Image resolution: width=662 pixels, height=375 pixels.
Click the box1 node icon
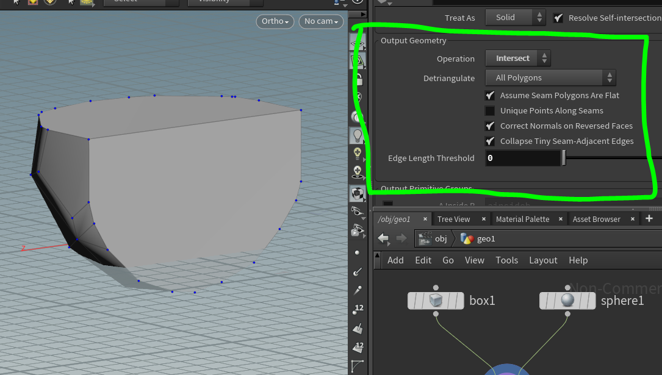tap(436, 301)
